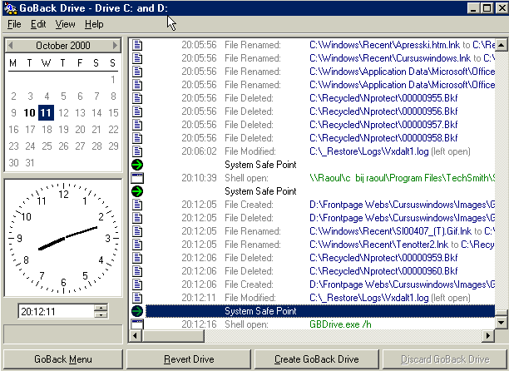Open the GoBack Menu button
Screen dimensions: 509x371
[63, 359]
